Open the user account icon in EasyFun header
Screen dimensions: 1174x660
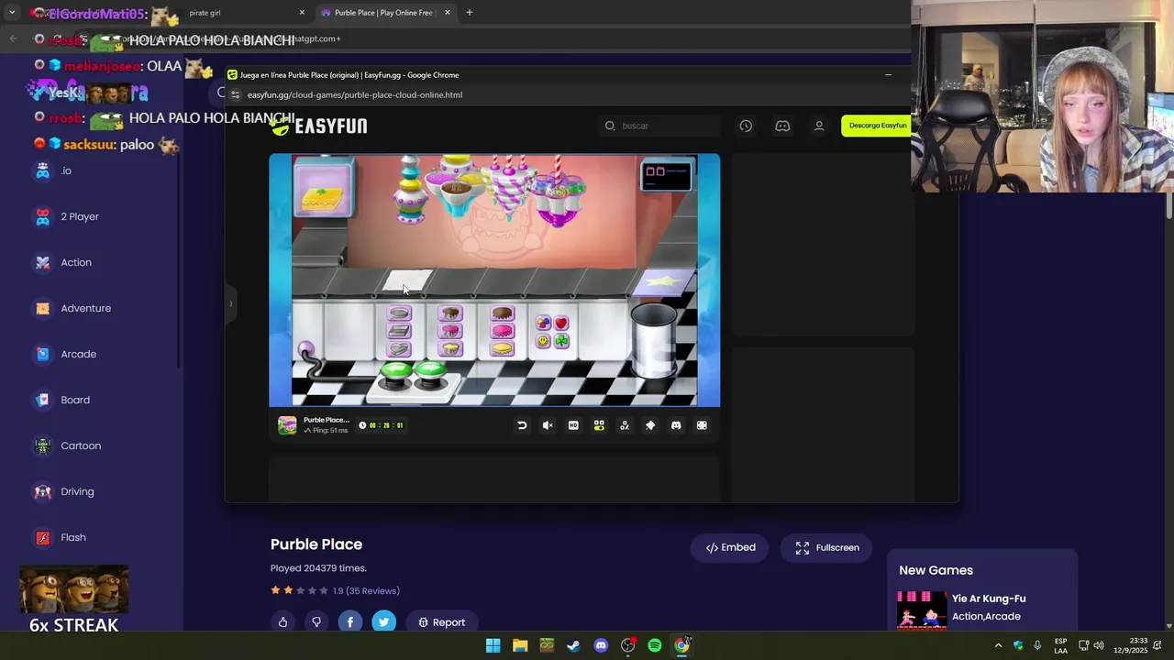[x=819, y=126]
